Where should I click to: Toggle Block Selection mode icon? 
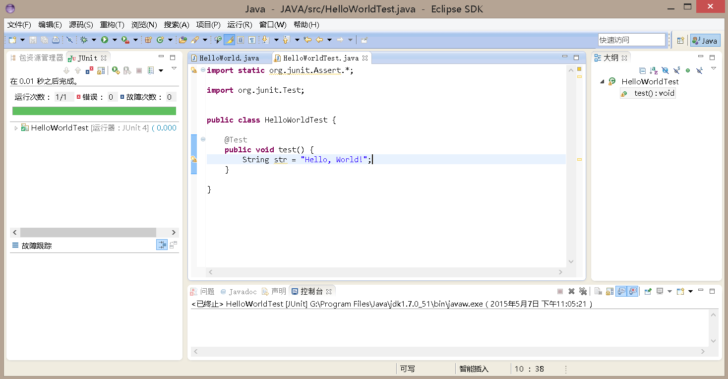coord(241,40)
